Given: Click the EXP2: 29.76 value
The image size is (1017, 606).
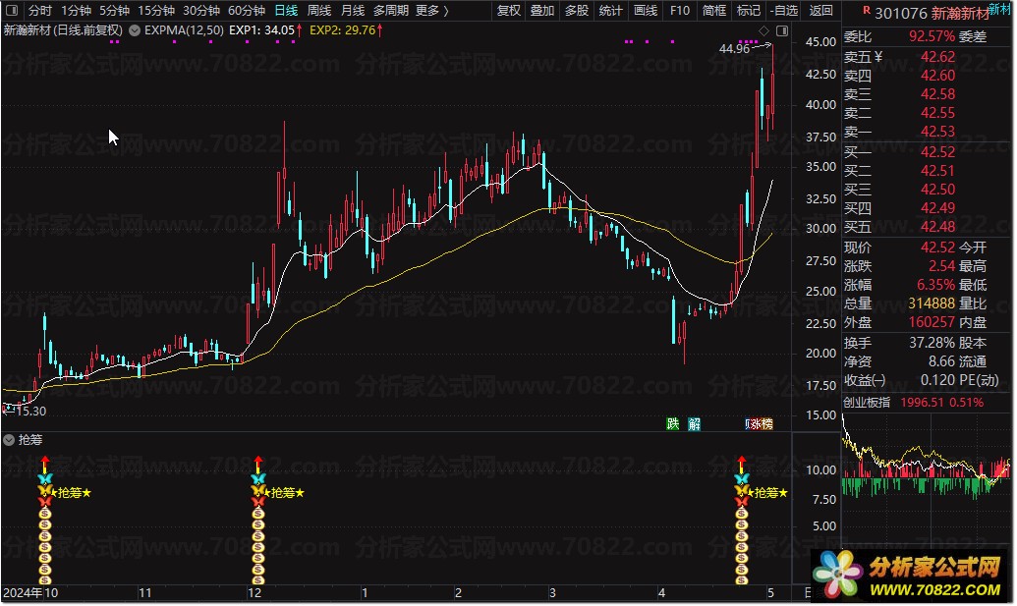Looking at the screenshot, I should pyautogui.click(x=343, y=30).
